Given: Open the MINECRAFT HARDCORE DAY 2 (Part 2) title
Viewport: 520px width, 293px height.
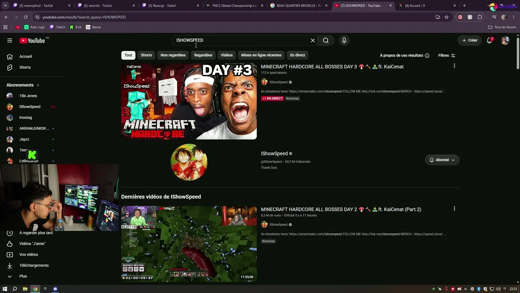Looking at the screenshot, I should click(341, 210).
